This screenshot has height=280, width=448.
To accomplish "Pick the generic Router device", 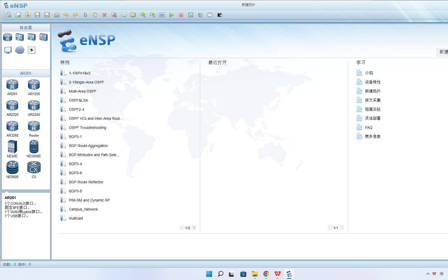I will point(34,129).
